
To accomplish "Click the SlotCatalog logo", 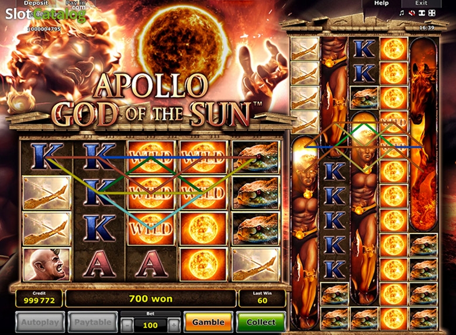I will coord(46,14).
